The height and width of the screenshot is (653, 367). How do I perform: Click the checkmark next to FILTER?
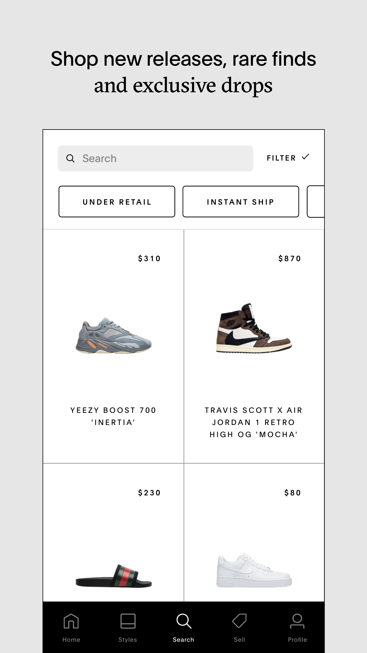[306, 157]
